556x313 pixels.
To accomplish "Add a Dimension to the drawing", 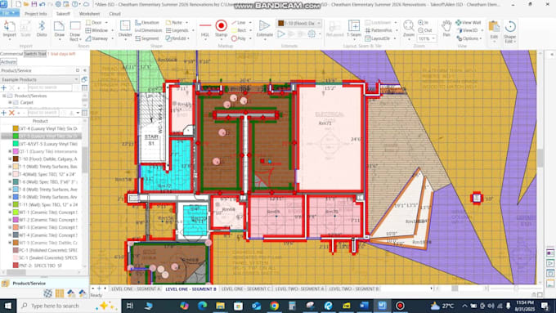I will coord(149,30).
